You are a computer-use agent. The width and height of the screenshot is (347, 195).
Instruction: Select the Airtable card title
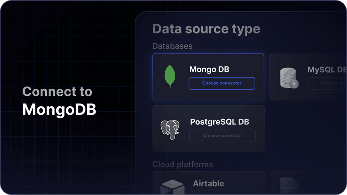coord(208,183)
